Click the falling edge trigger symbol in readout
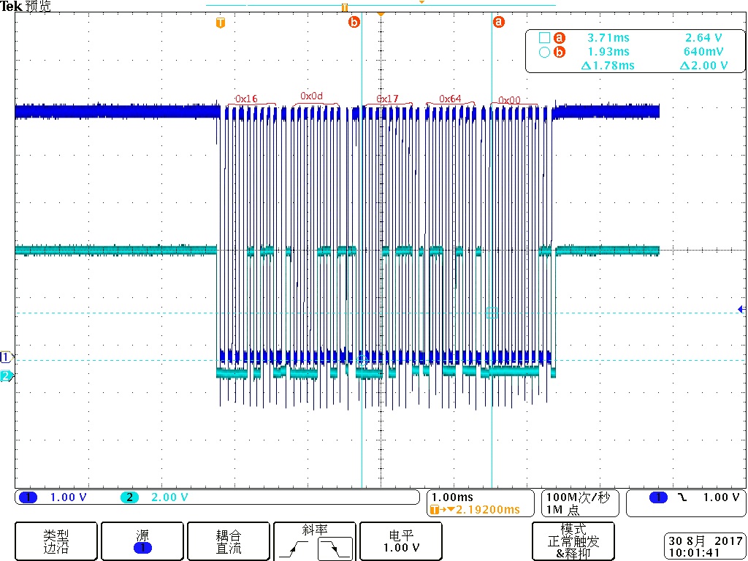Viewport: 748px width, 561px height. tap(683, 497)
